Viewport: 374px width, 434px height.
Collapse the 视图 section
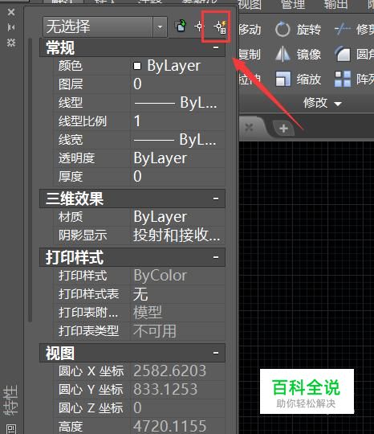(216, 353)
